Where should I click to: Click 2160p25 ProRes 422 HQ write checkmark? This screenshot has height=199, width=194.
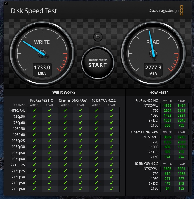click(x=34, y=171)
